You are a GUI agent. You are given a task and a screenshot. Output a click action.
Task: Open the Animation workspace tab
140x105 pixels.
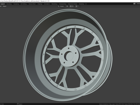tap(47, 4)
